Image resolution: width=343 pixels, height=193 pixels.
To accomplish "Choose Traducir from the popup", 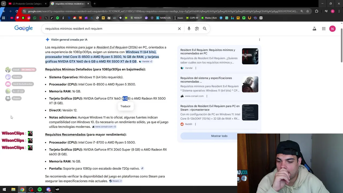I will click(x=125, y=106).
